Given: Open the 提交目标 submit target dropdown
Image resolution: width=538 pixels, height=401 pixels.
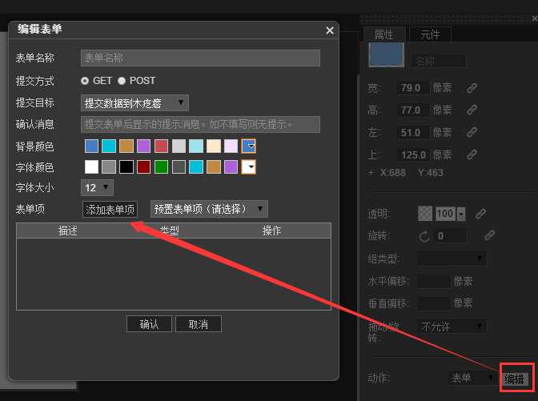Looking at the screenshot, I should (134, 102).
